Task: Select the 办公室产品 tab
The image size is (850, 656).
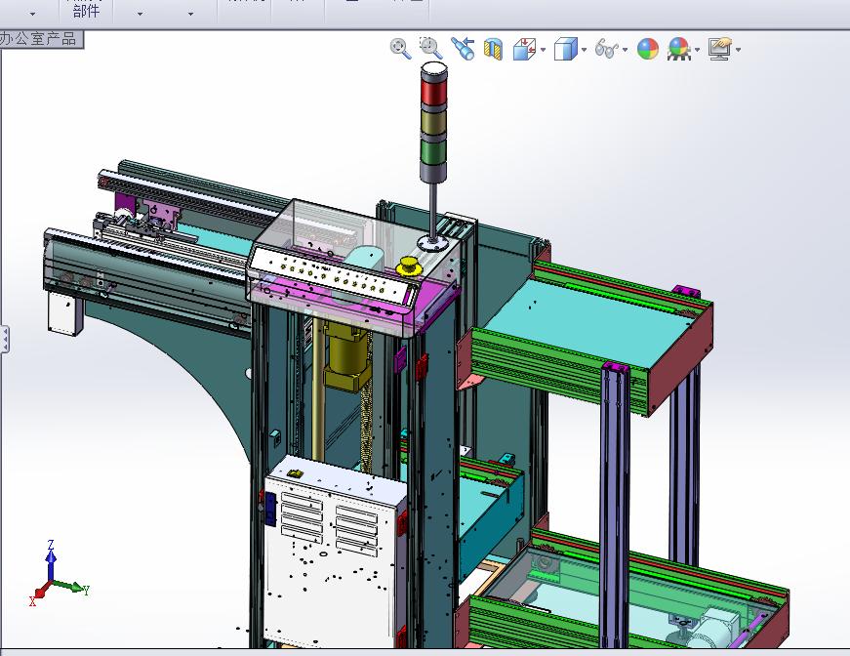Action: [x=42, y=39]
